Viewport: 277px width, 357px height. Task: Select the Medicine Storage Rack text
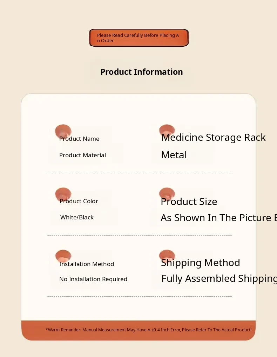[213, 137]
